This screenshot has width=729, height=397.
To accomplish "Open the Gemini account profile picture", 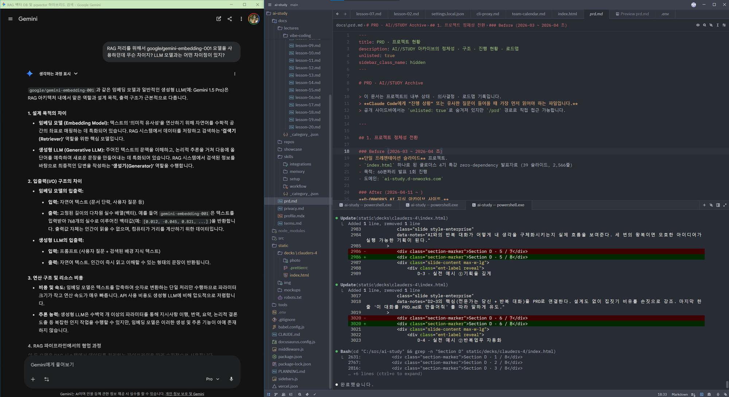I will click(x=254, y=19).
